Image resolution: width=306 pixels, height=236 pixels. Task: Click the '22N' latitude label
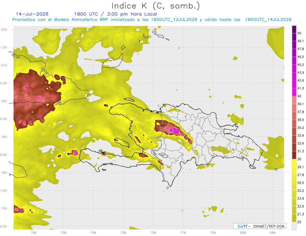pyautogui.click(x=4, y=29)
